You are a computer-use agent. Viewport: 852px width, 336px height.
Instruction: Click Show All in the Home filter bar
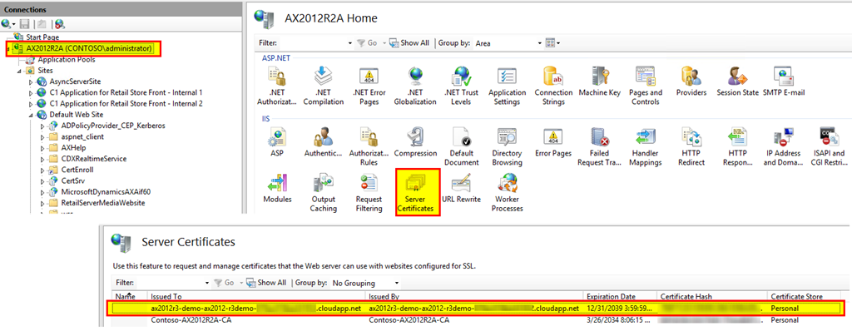(x=410, y=42)
